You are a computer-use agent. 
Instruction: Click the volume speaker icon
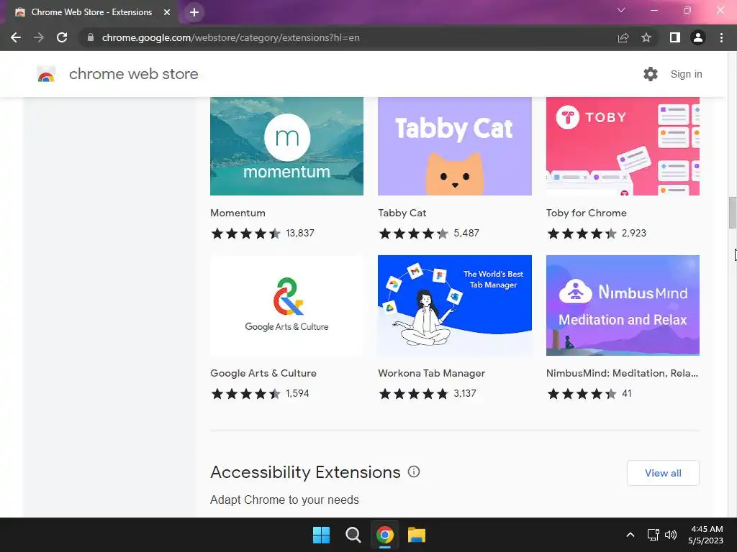coord(671,535)
